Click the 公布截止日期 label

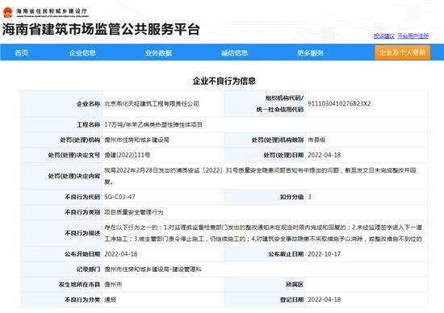[x=286, y=254]
